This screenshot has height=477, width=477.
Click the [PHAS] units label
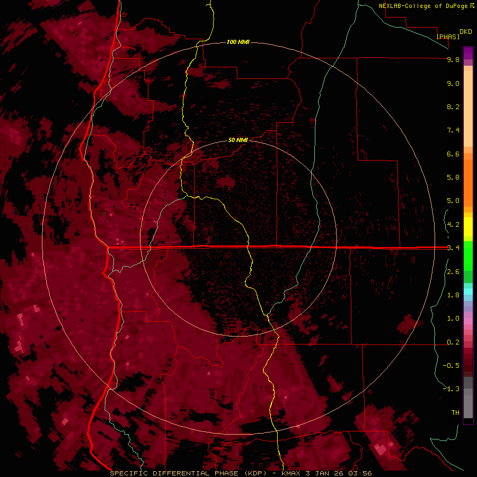[448, 37]
